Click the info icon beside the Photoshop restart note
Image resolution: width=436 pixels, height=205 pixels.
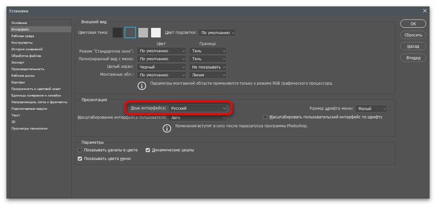click(x=167, y=128)
